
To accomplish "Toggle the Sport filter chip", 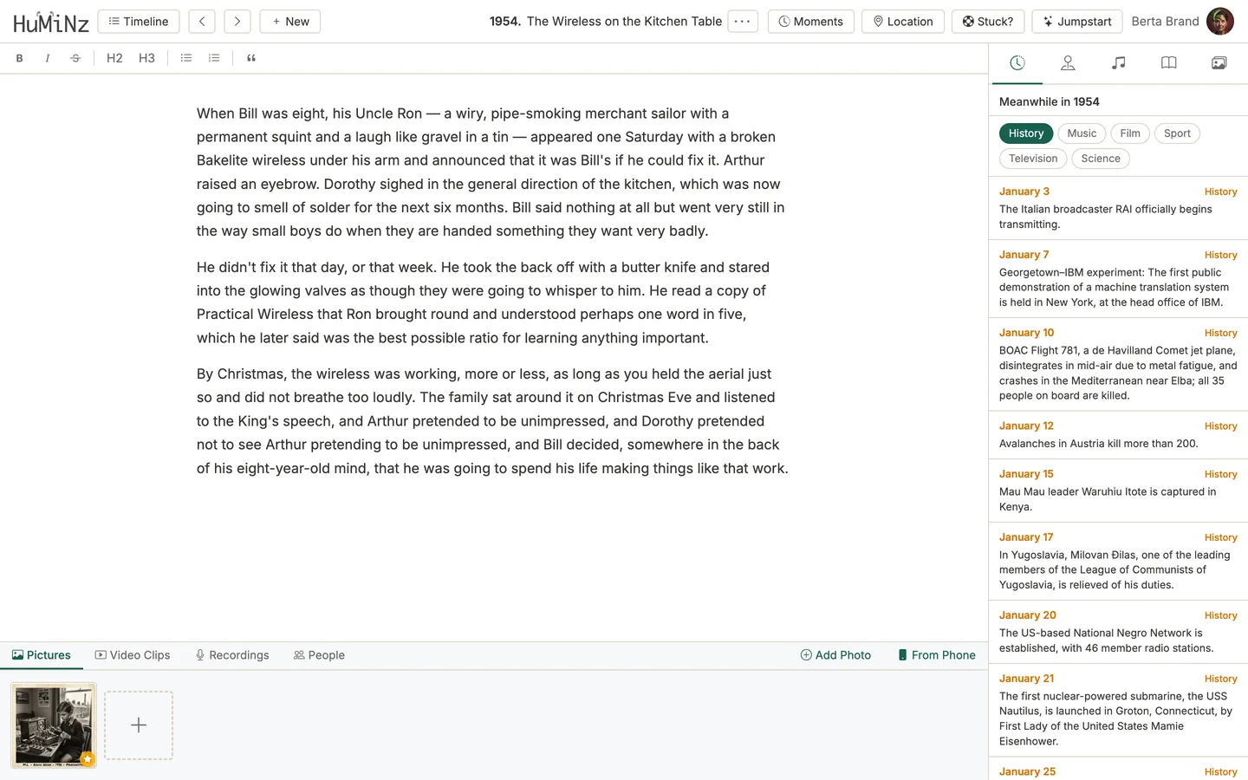I will (x=1177, y=133).
